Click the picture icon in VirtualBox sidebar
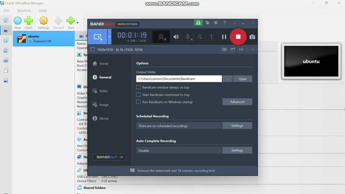 pyautogui.click(x=6, y=80)
